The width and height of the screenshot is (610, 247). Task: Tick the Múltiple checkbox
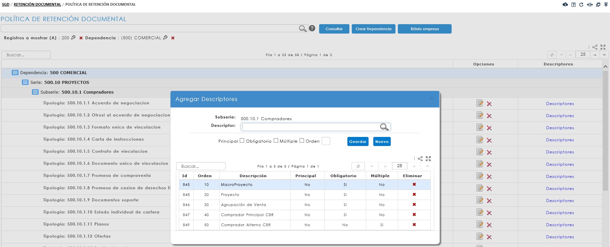(x=302, y=141)
